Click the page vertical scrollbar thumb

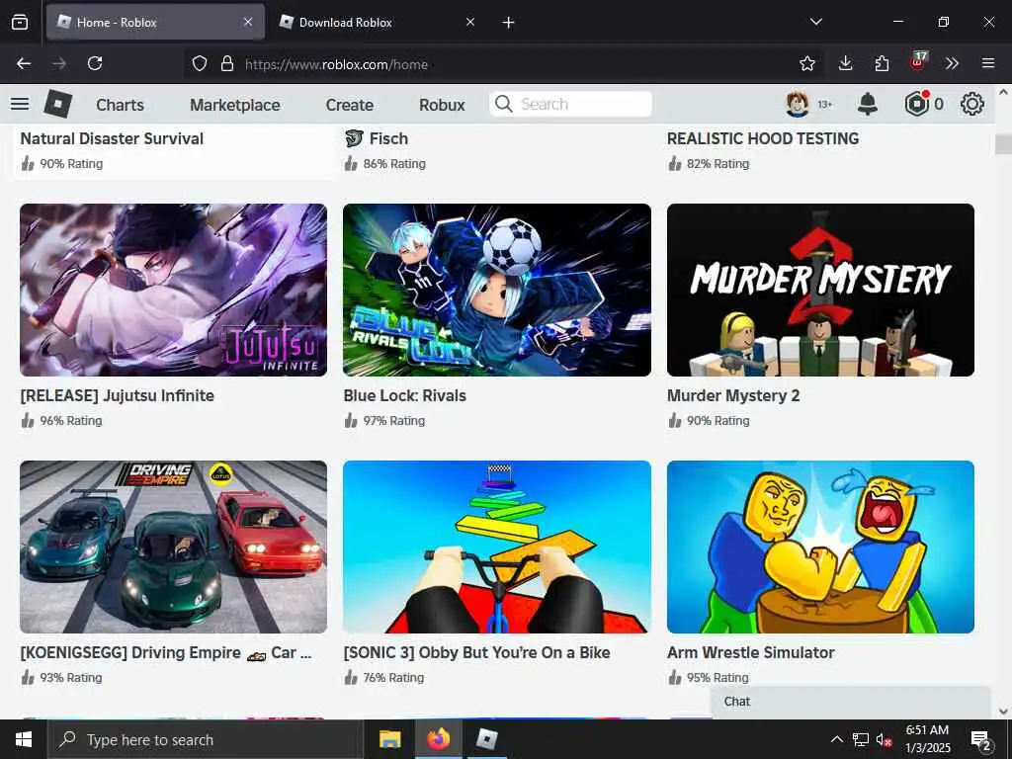[x=1003, y=143]
